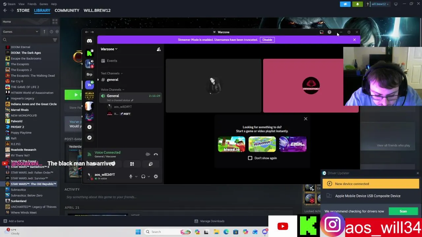Open the soundboard button in Discord
The width and height of the screenshot is (422, 237).
coord(151,164)
